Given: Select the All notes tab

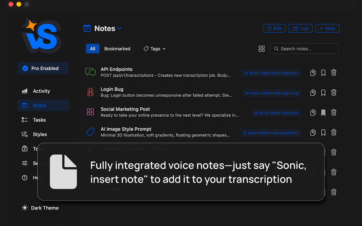Looking at the screenshot, I should pos(93,49).
